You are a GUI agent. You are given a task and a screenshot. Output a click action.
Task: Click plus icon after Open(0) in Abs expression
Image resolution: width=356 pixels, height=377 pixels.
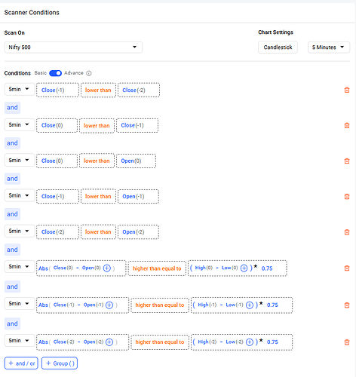107,268
